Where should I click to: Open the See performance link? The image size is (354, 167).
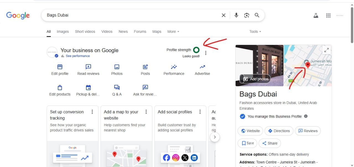point(77,56)
